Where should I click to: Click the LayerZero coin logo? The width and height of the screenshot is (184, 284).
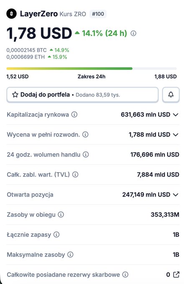(12, 14)
